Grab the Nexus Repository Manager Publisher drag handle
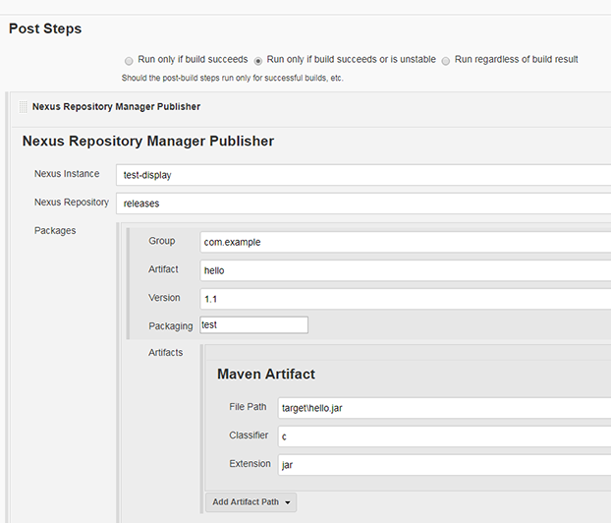Image resolution: width=611 pixels, height=523 pixels. [23, 107]
